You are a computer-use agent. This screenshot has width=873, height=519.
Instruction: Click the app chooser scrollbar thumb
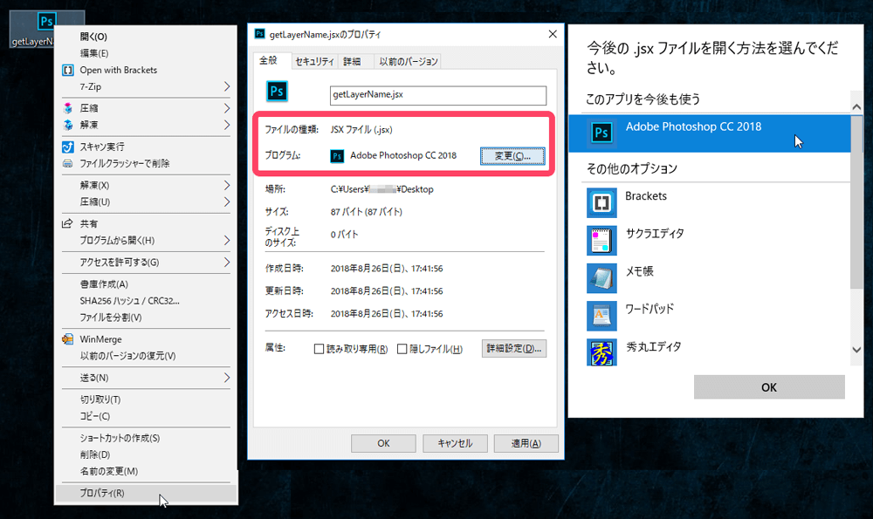[856, 202]
